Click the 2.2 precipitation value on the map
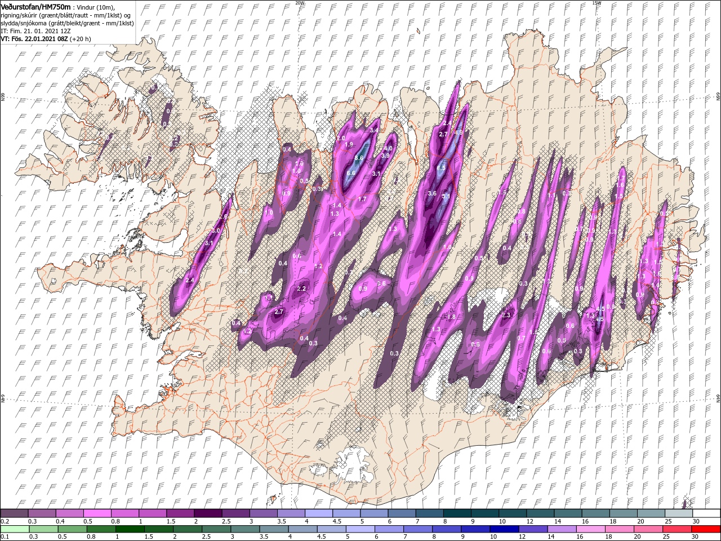Image resolution: width=721 pixels, height=541 pixels. tap(301, 289)
